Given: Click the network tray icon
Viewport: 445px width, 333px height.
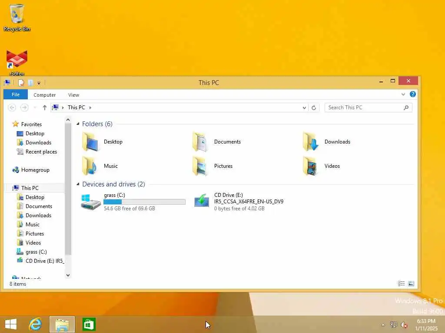Looking at the screenshot, I should [393, 324].
